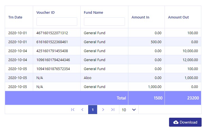This screenshot has width=212, height=132.
Task: Select page 1 in pagination
Action: tap(93, 110)
